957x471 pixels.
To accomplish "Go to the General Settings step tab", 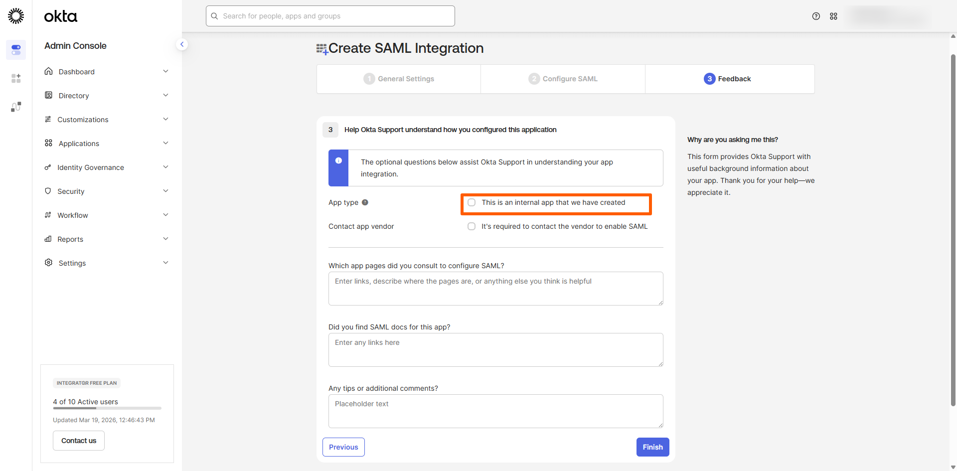I will 399,79.
